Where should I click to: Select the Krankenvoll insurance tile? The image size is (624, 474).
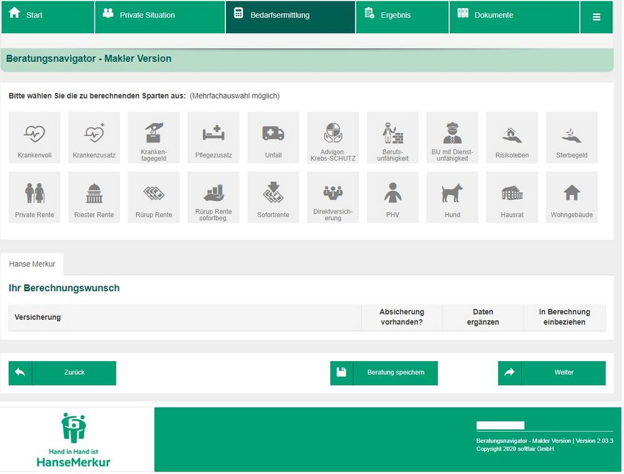pos(34,138)
